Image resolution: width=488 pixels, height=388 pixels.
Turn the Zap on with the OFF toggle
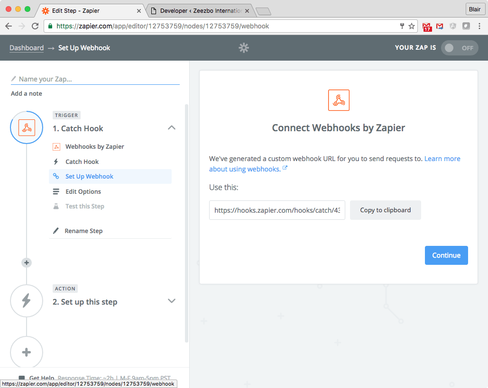point(460,48)
